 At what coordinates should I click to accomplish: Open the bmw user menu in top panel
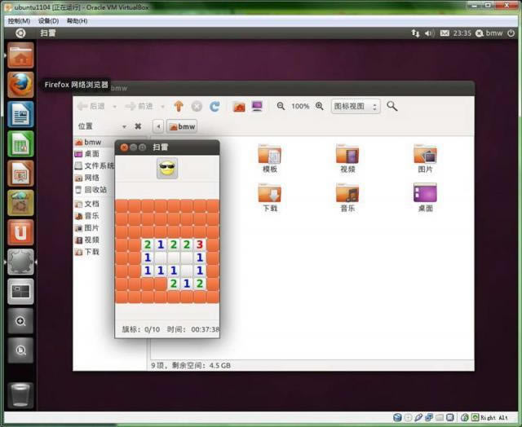tap(489, 33)
